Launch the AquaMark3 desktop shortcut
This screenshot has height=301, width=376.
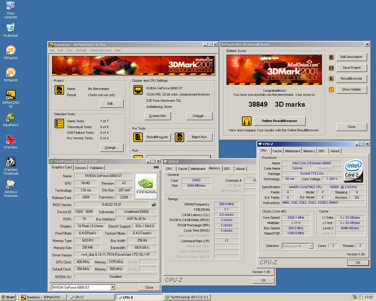(x=11, y=120)
